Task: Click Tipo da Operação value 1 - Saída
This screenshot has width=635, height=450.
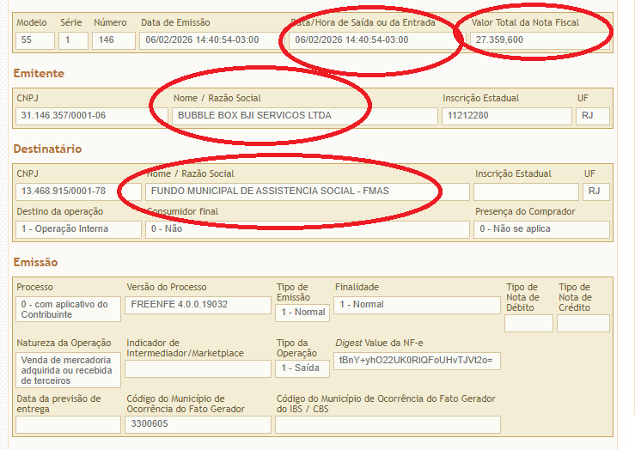Action: 302,369
